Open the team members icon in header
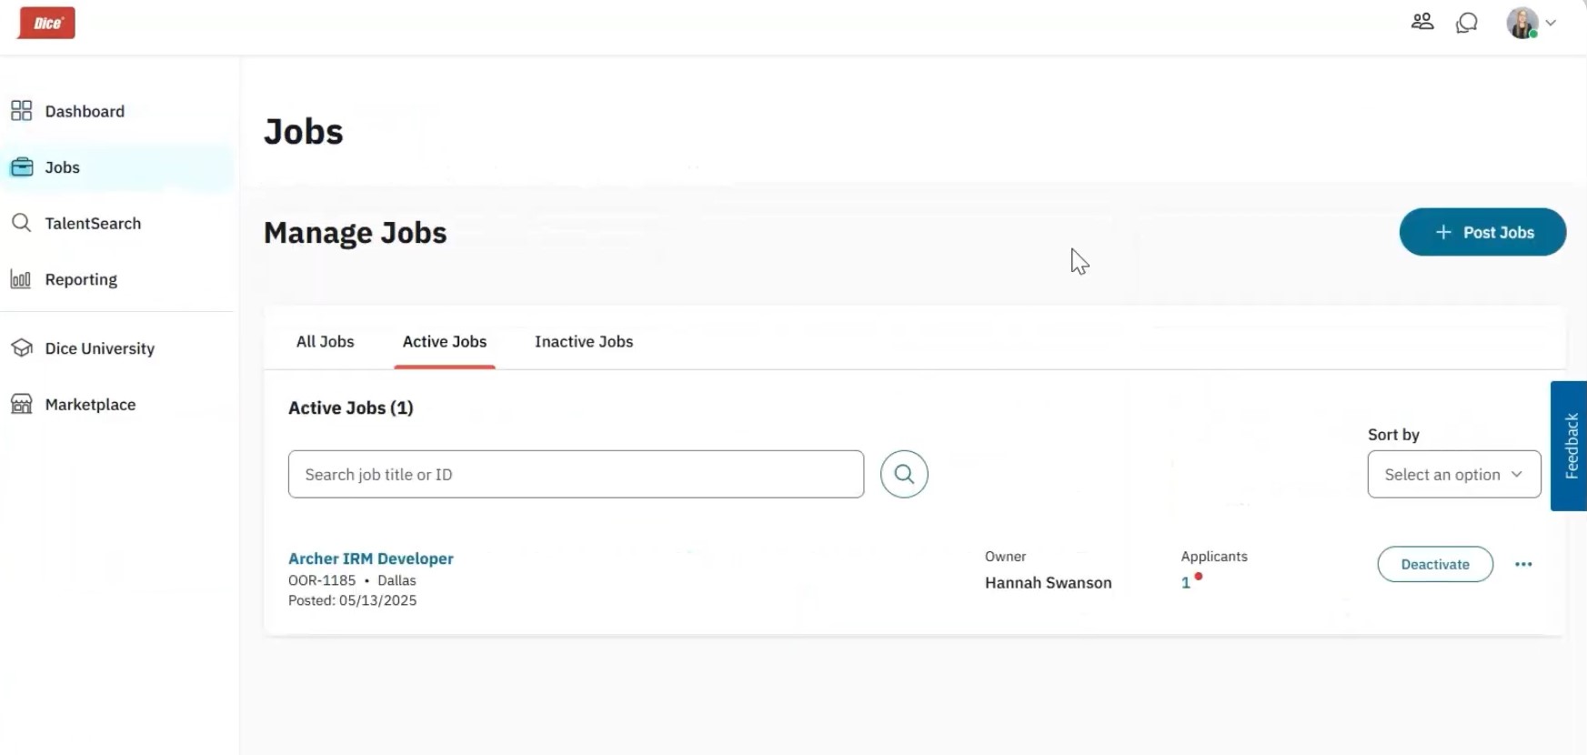 click(x=1422, y=22)
